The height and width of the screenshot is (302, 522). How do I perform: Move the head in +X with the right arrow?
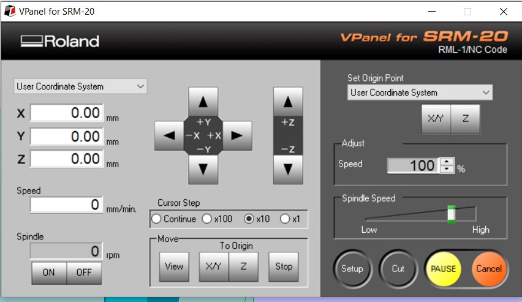(237, 135)
